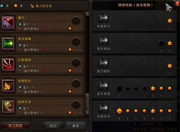Toggle the round slot beside 幻影箭阵
Viewport: 180px width, 132px height.
pos(76,63)
